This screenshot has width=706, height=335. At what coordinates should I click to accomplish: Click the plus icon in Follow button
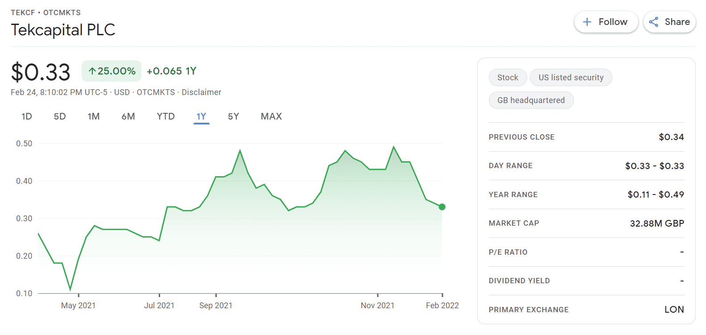(x=587, y=22)
